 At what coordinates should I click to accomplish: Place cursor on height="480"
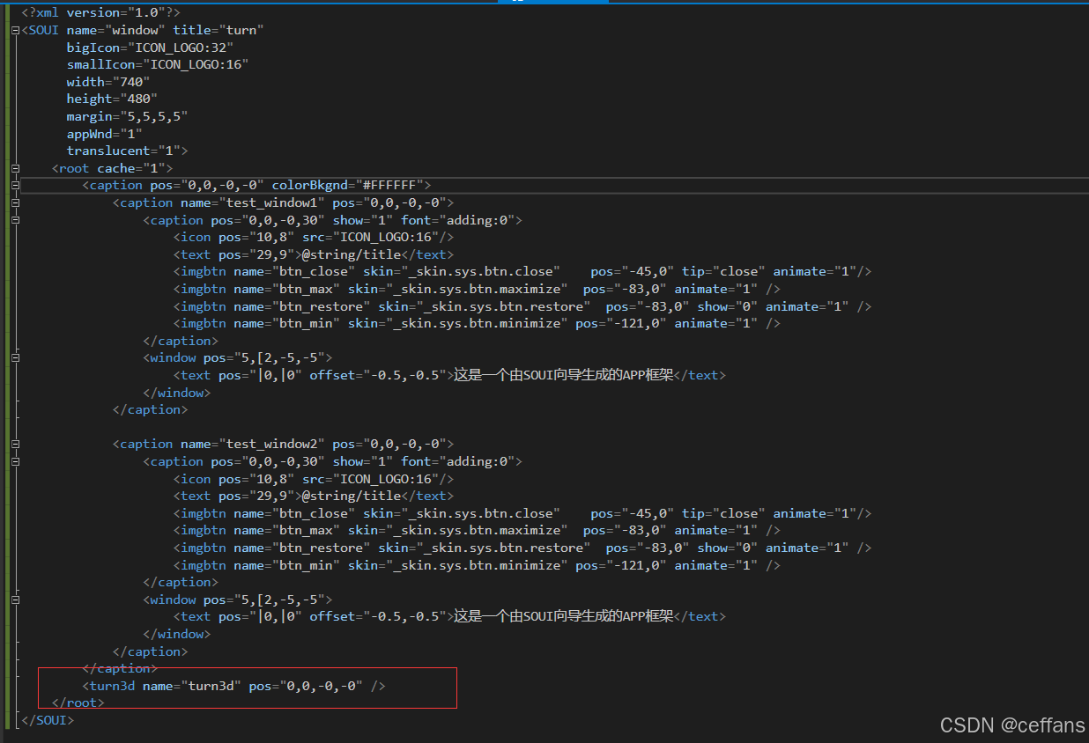click(112, 99)
